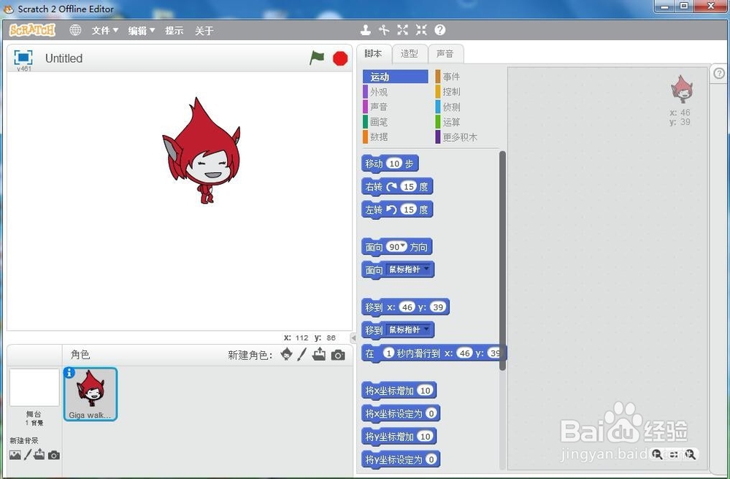Collapse the stage with small arrow
Viewport: 730px width, 479px height.
(x=353, y=338)
